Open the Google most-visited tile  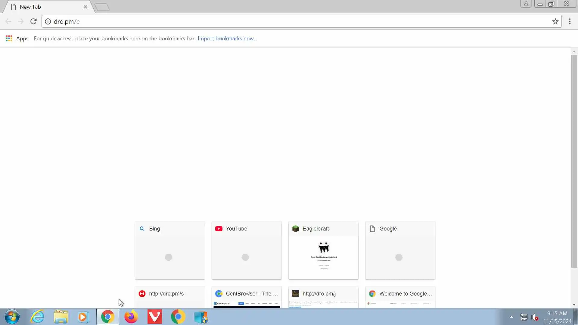(400, 250)
